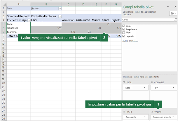Click the 'Libri' column label cell
Screen dimensions: 178x121
[46, 20]
